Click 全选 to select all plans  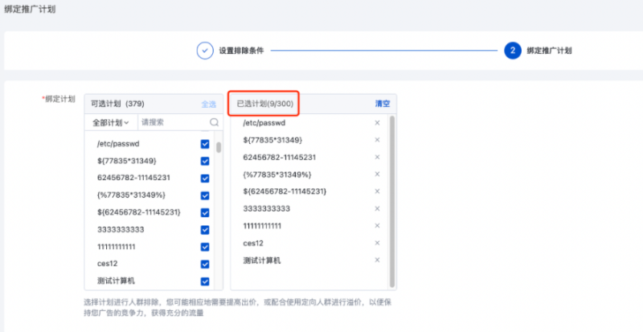point(209,105)
